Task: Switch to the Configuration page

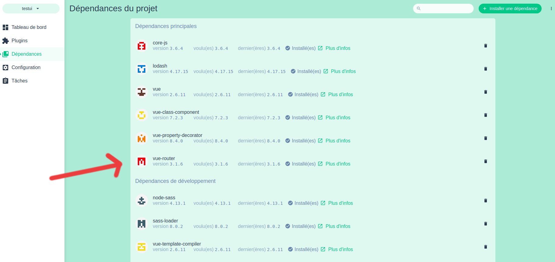Action: click(x=26, y=68)
